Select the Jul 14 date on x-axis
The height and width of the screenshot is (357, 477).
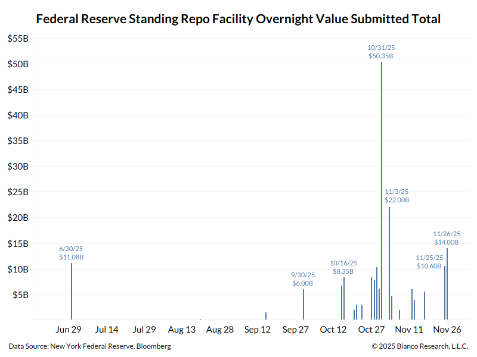point(106,329)
